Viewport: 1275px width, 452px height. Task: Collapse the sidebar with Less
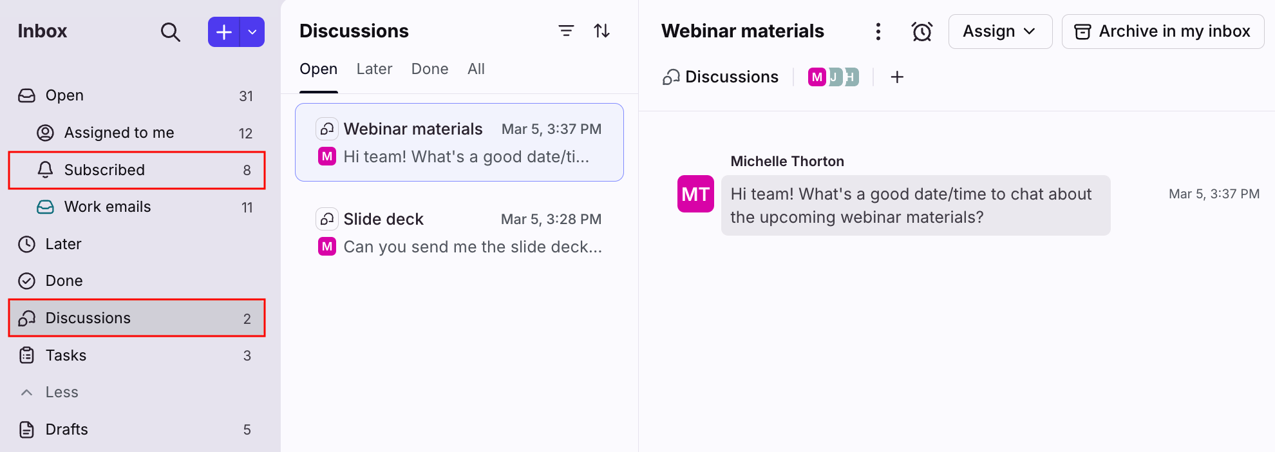(61, 392)
